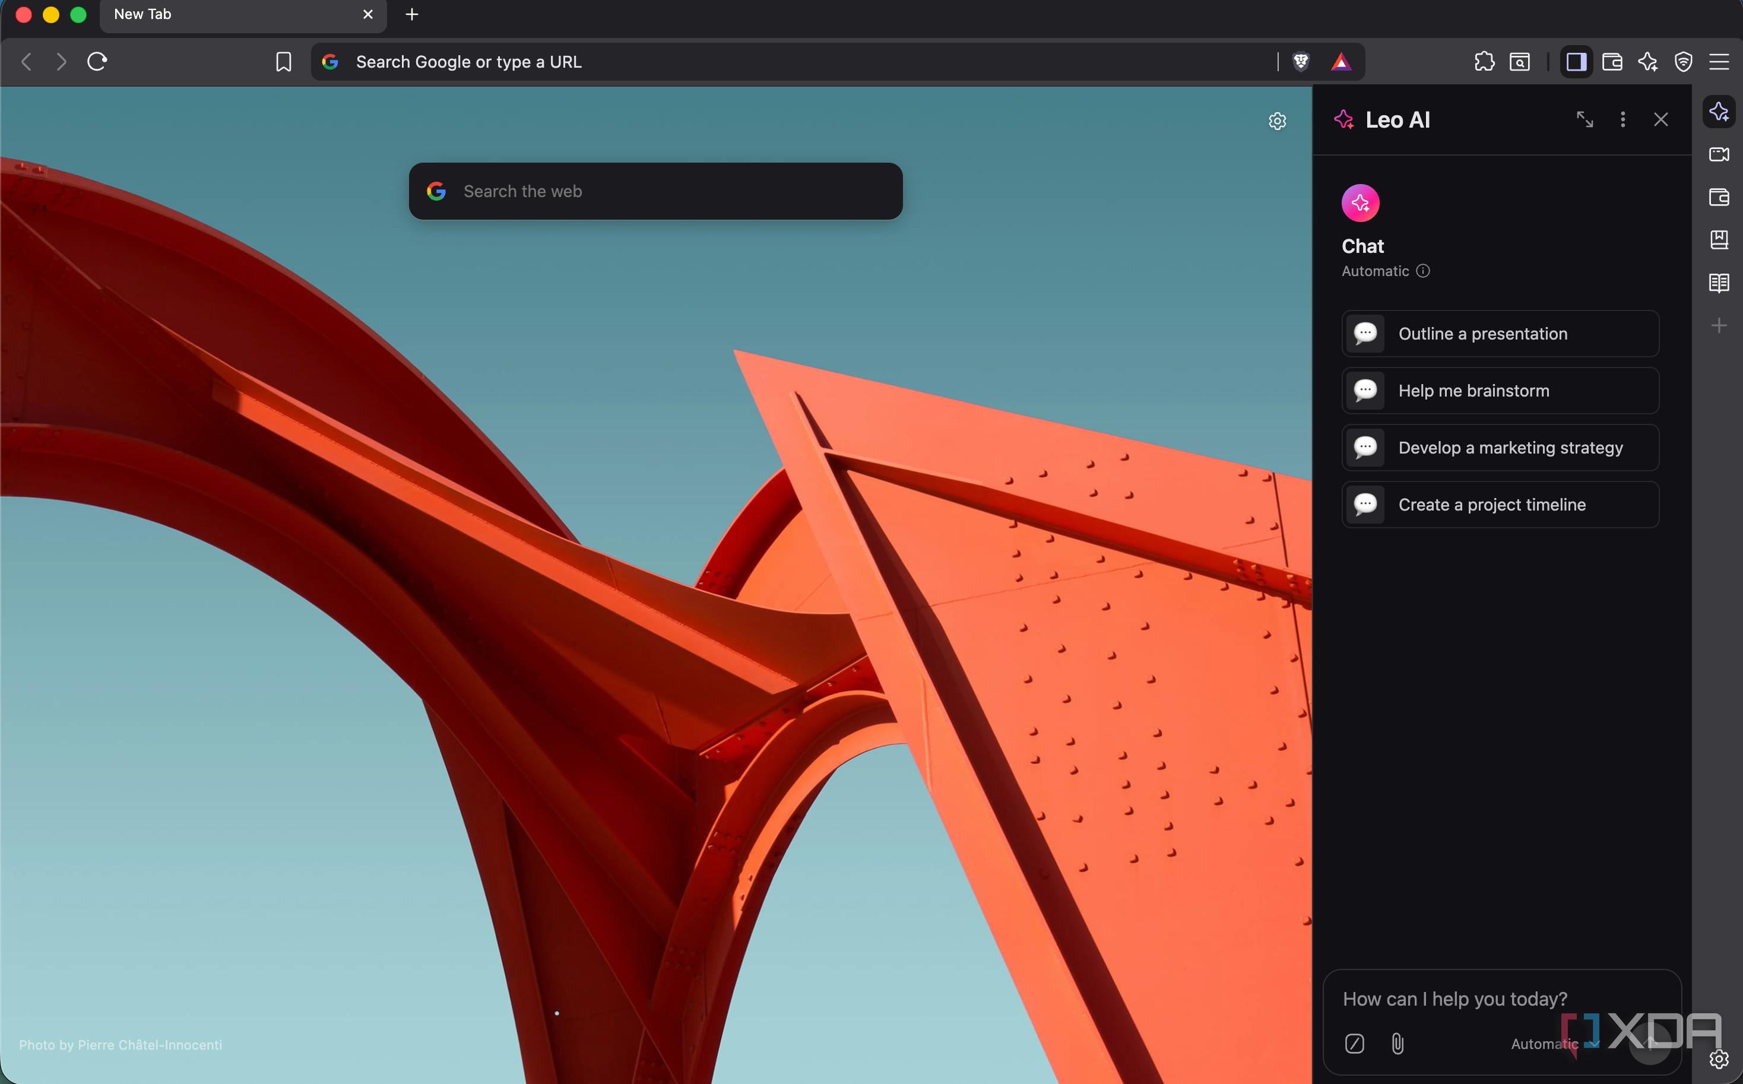Click the tab search toolbar icon
1743x1084 pixels.
(x=1519, y=62)
